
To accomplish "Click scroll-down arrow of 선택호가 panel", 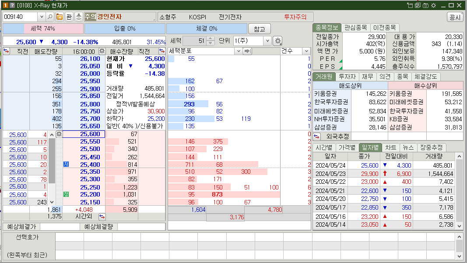I will pos(459,256).
